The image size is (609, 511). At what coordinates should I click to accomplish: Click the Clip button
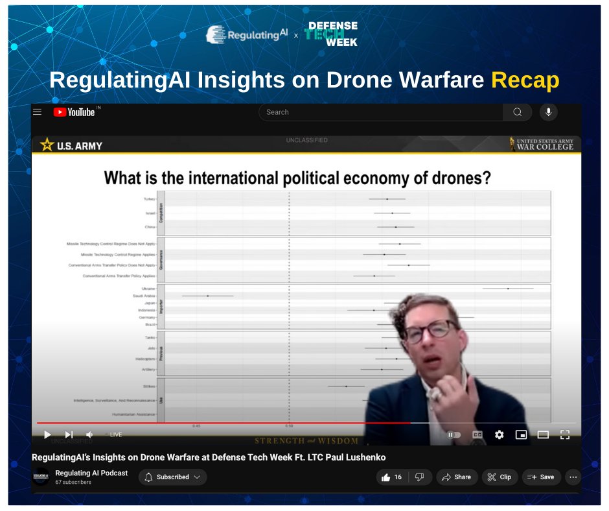tap(500, 477)
